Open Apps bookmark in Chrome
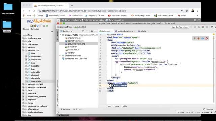The image size is (216, 121). coord(27,16)
